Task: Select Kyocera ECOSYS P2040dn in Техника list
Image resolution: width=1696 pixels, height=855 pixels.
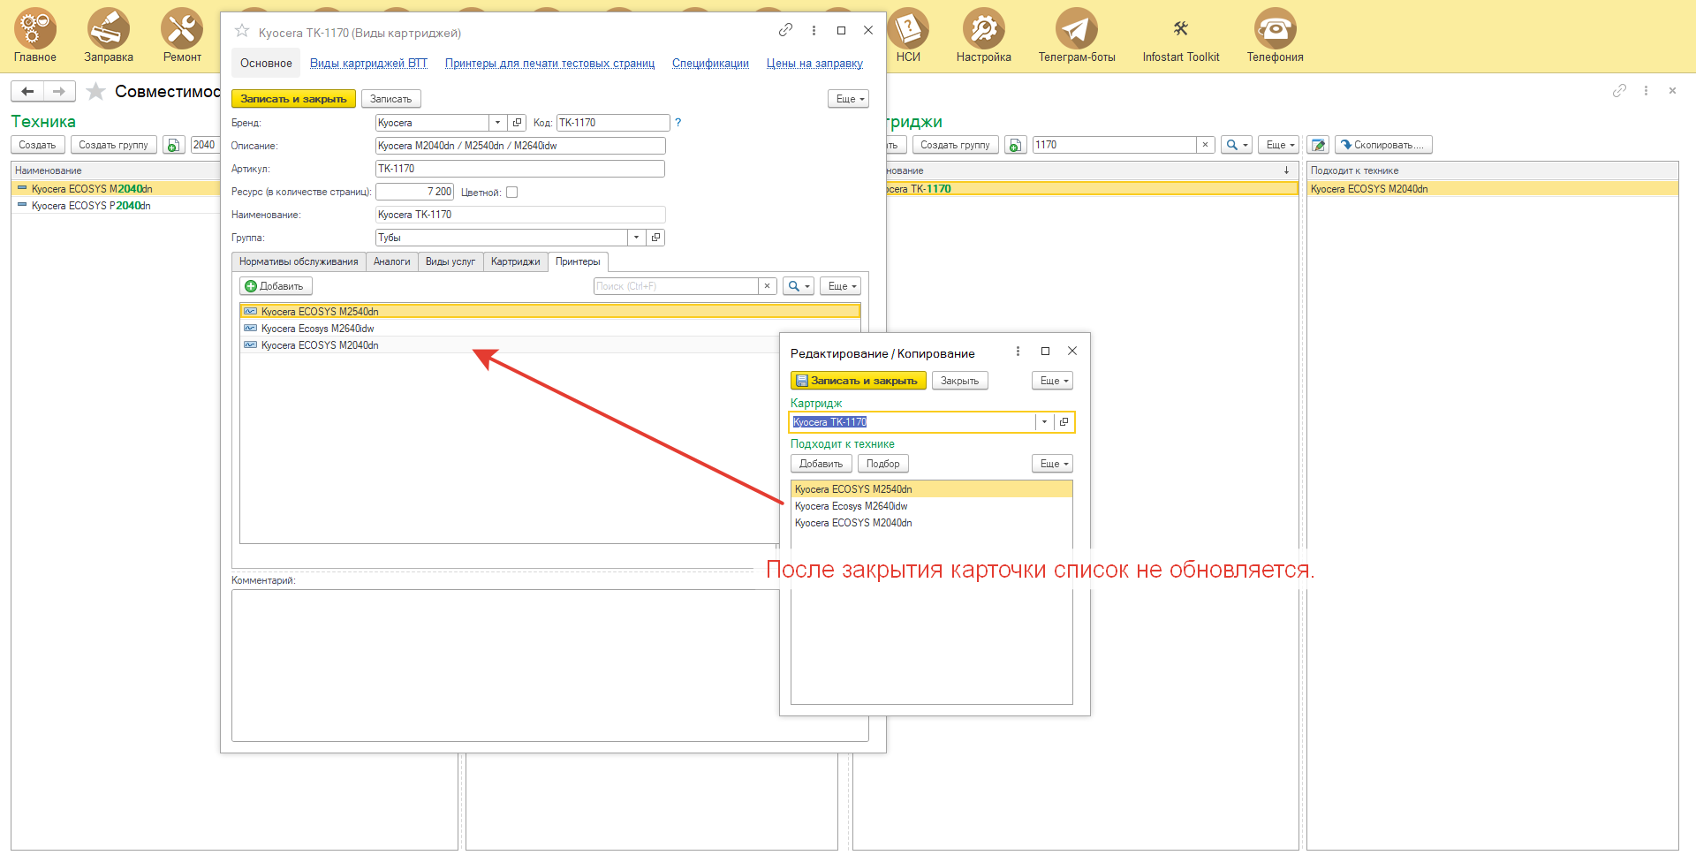Action: tap(115, 206)
